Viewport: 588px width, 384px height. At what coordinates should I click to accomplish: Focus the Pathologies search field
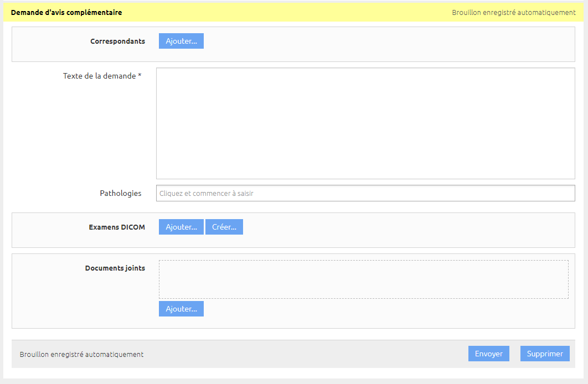pyautogui.click(x=365, y=193)
